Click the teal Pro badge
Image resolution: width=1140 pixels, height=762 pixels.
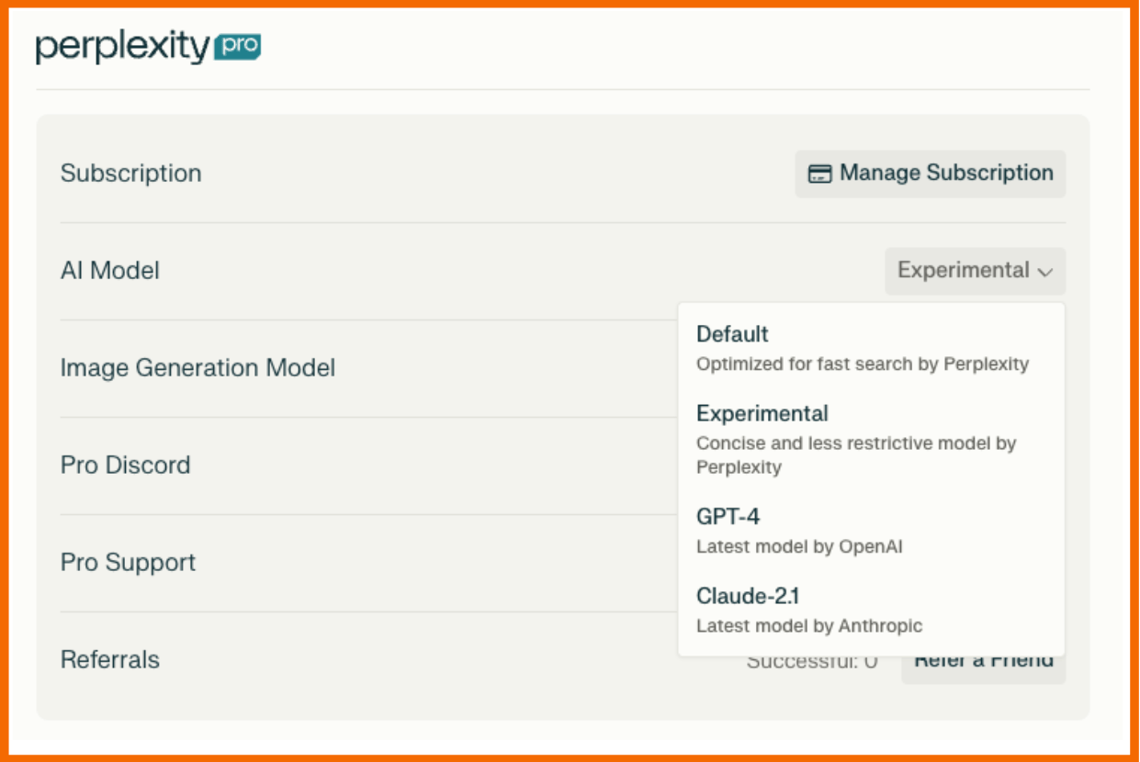pyautogui.click(x=238, y=46)
